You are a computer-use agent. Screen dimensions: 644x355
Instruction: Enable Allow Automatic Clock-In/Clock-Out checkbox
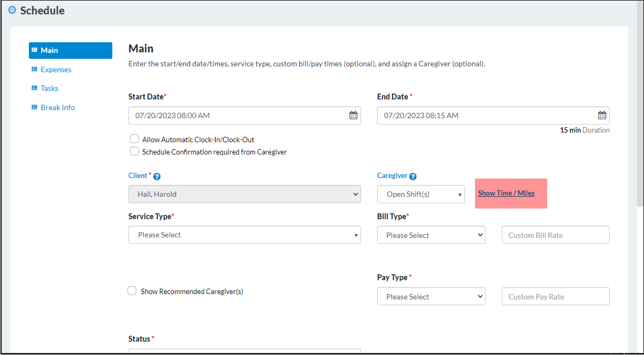[135, 139]
